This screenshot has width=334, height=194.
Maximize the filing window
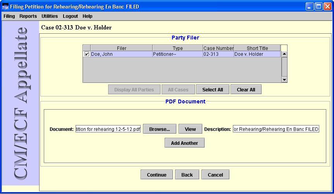pyautogui.click(x=319, y=7)
